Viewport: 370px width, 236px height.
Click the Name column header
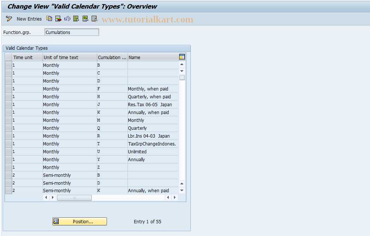[153, 57]
